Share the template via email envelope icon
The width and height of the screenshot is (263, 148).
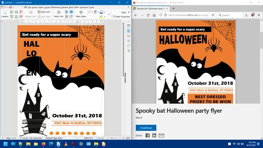point(161,136)
